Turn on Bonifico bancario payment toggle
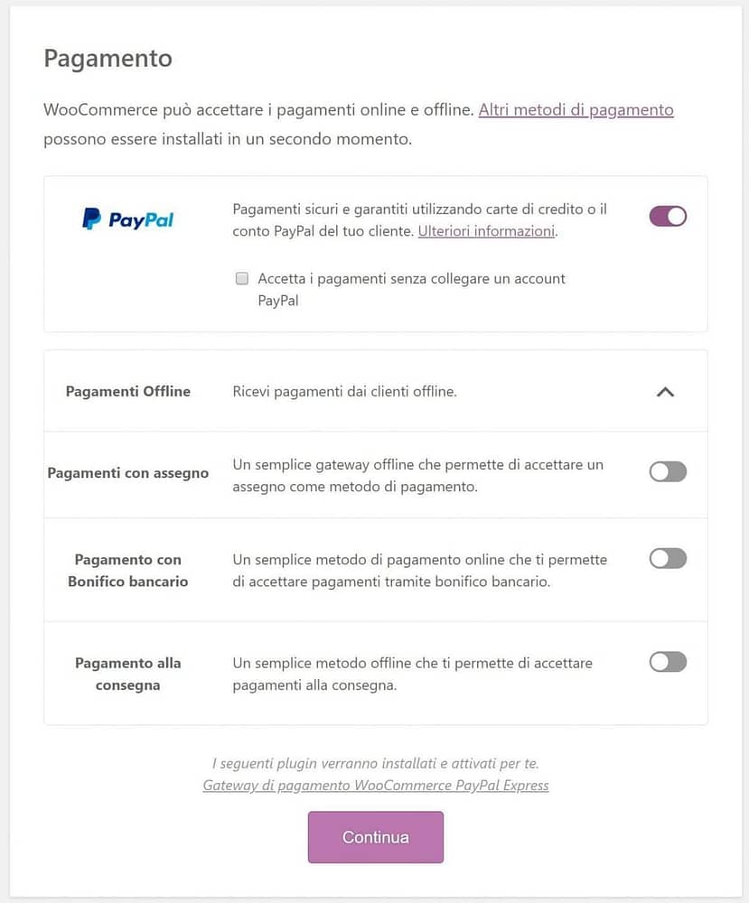Image resolution: width=749 pixels, height=903 pixels. [x=668, y=558]
